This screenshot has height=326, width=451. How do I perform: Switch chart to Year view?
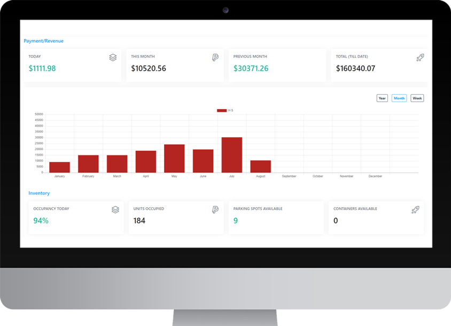click(382, 98)
